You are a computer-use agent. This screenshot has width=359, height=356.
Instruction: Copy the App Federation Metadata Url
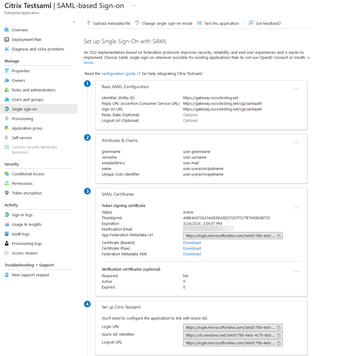(x=279, y=236)
